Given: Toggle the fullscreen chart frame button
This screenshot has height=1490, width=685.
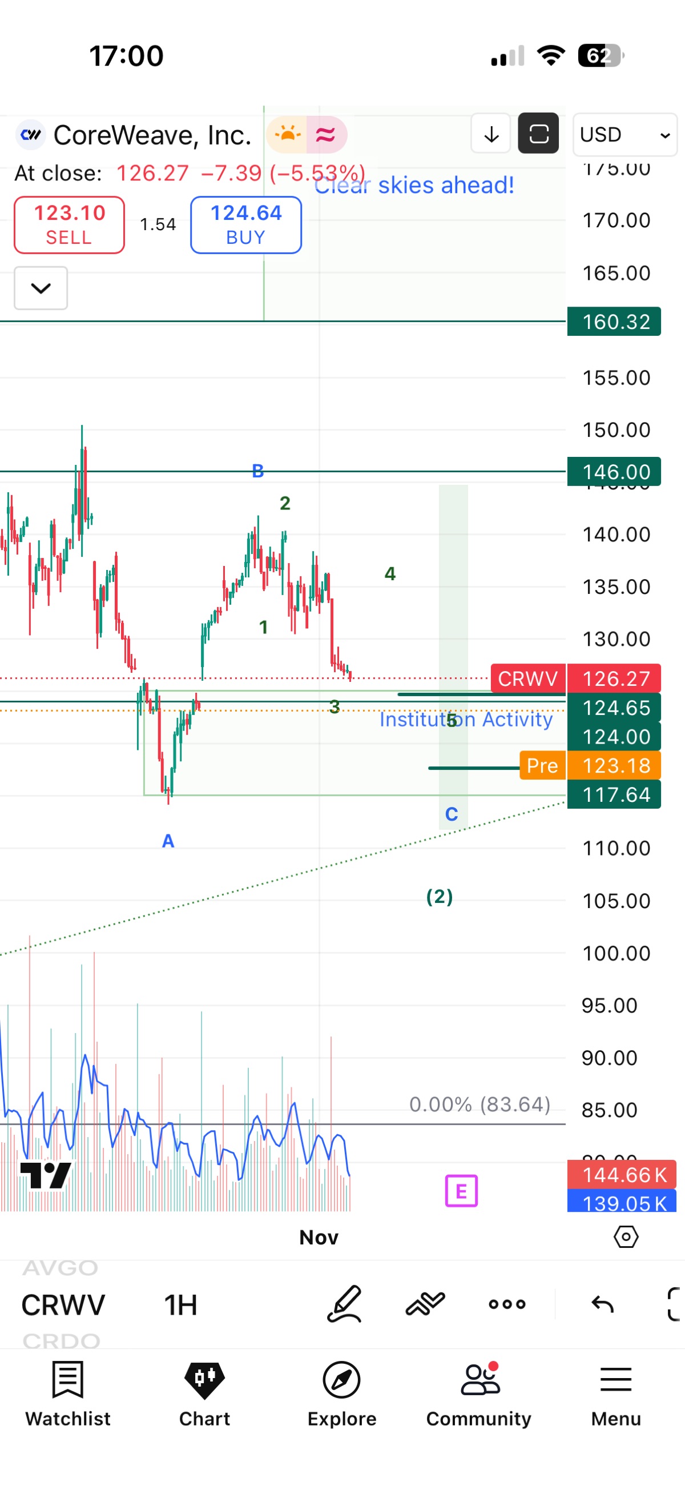Looking at the screenshot, I should [x=538, y=134].
